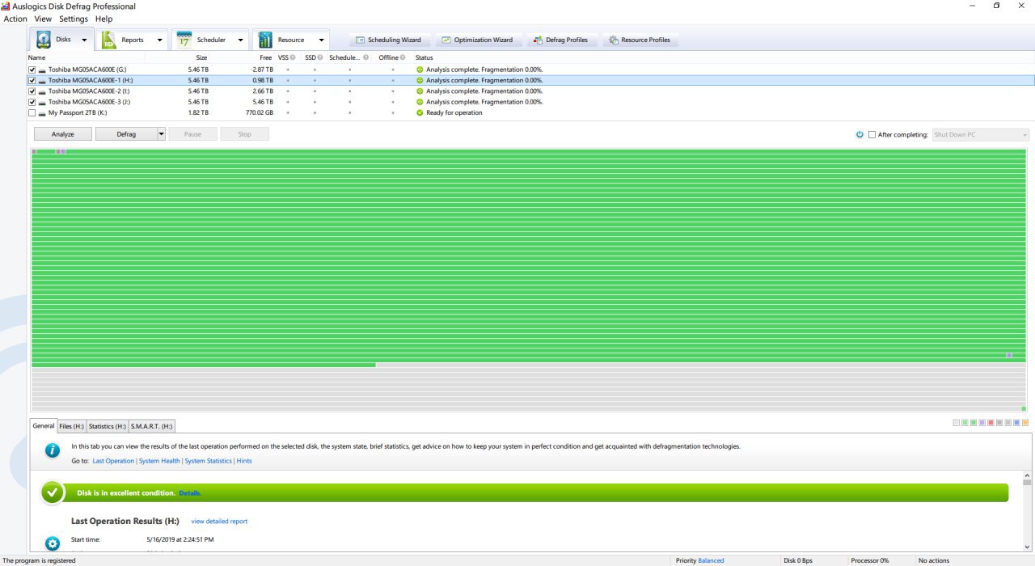The height and width of the screenshot is (566, 1035).
Task: Click the orange legend color swatch
Action: [1025, 423]
